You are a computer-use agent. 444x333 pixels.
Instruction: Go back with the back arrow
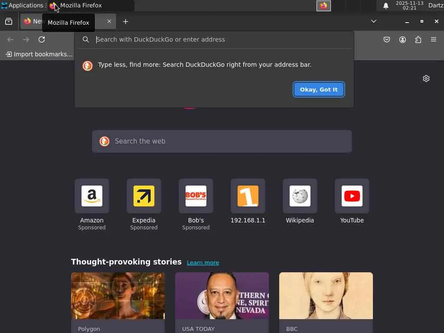coord(10,39)
